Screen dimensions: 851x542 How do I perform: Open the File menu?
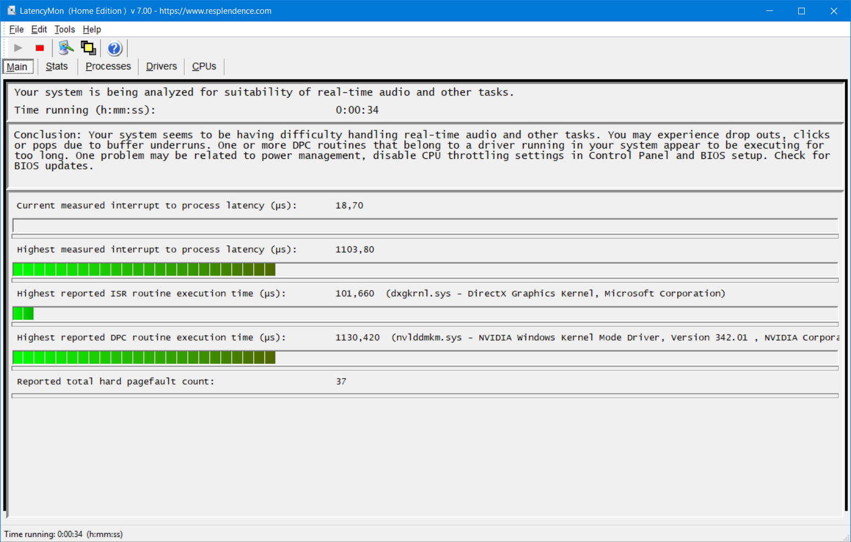click(x=16, y=29)
